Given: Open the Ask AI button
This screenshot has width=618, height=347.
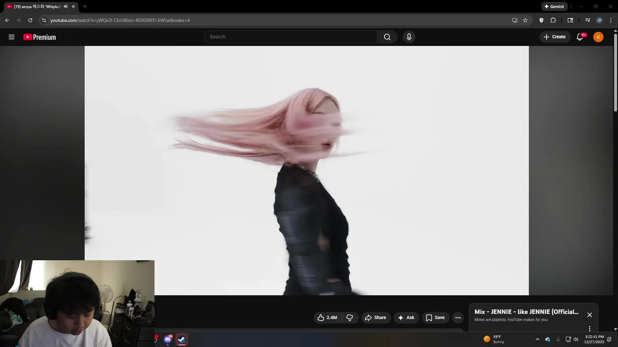Looking at the screenshot, I should (406, 318).
